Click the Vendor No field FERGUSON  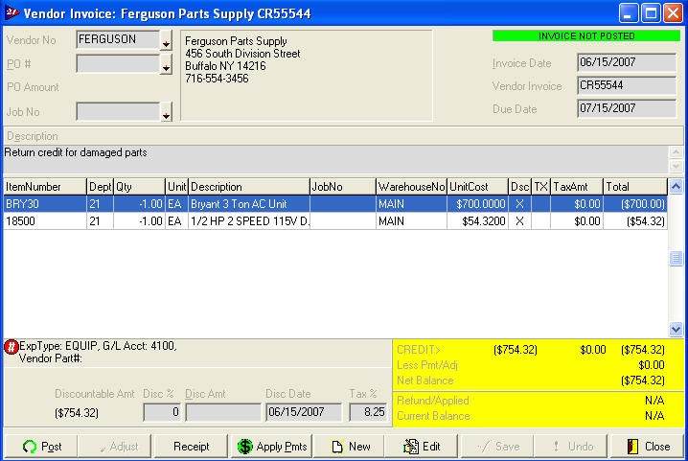[118, 39]
